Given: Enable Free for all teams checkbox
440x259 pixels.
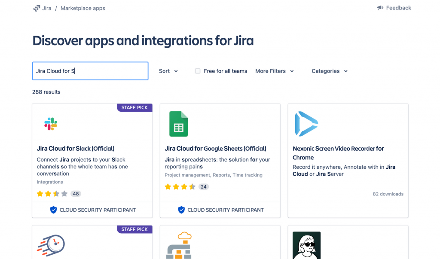Looking at the screenshot, I should click(x=198, y=71).
